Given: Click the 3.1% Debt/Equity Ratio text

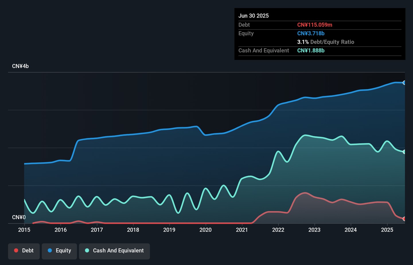Looking at the screenshot, I should click(326, 42).
